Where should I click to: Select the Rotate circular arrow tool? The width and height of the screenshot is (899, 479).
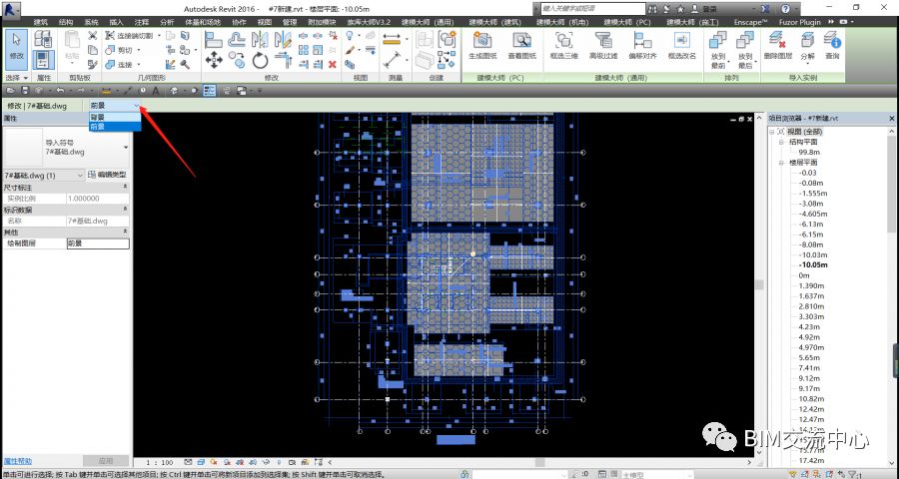(x=260, y=60)
